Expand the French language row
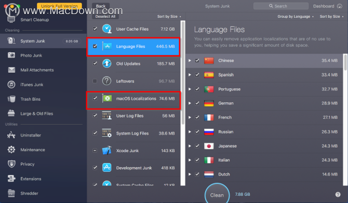Screen dimensions: 348x203 point(190,117)
